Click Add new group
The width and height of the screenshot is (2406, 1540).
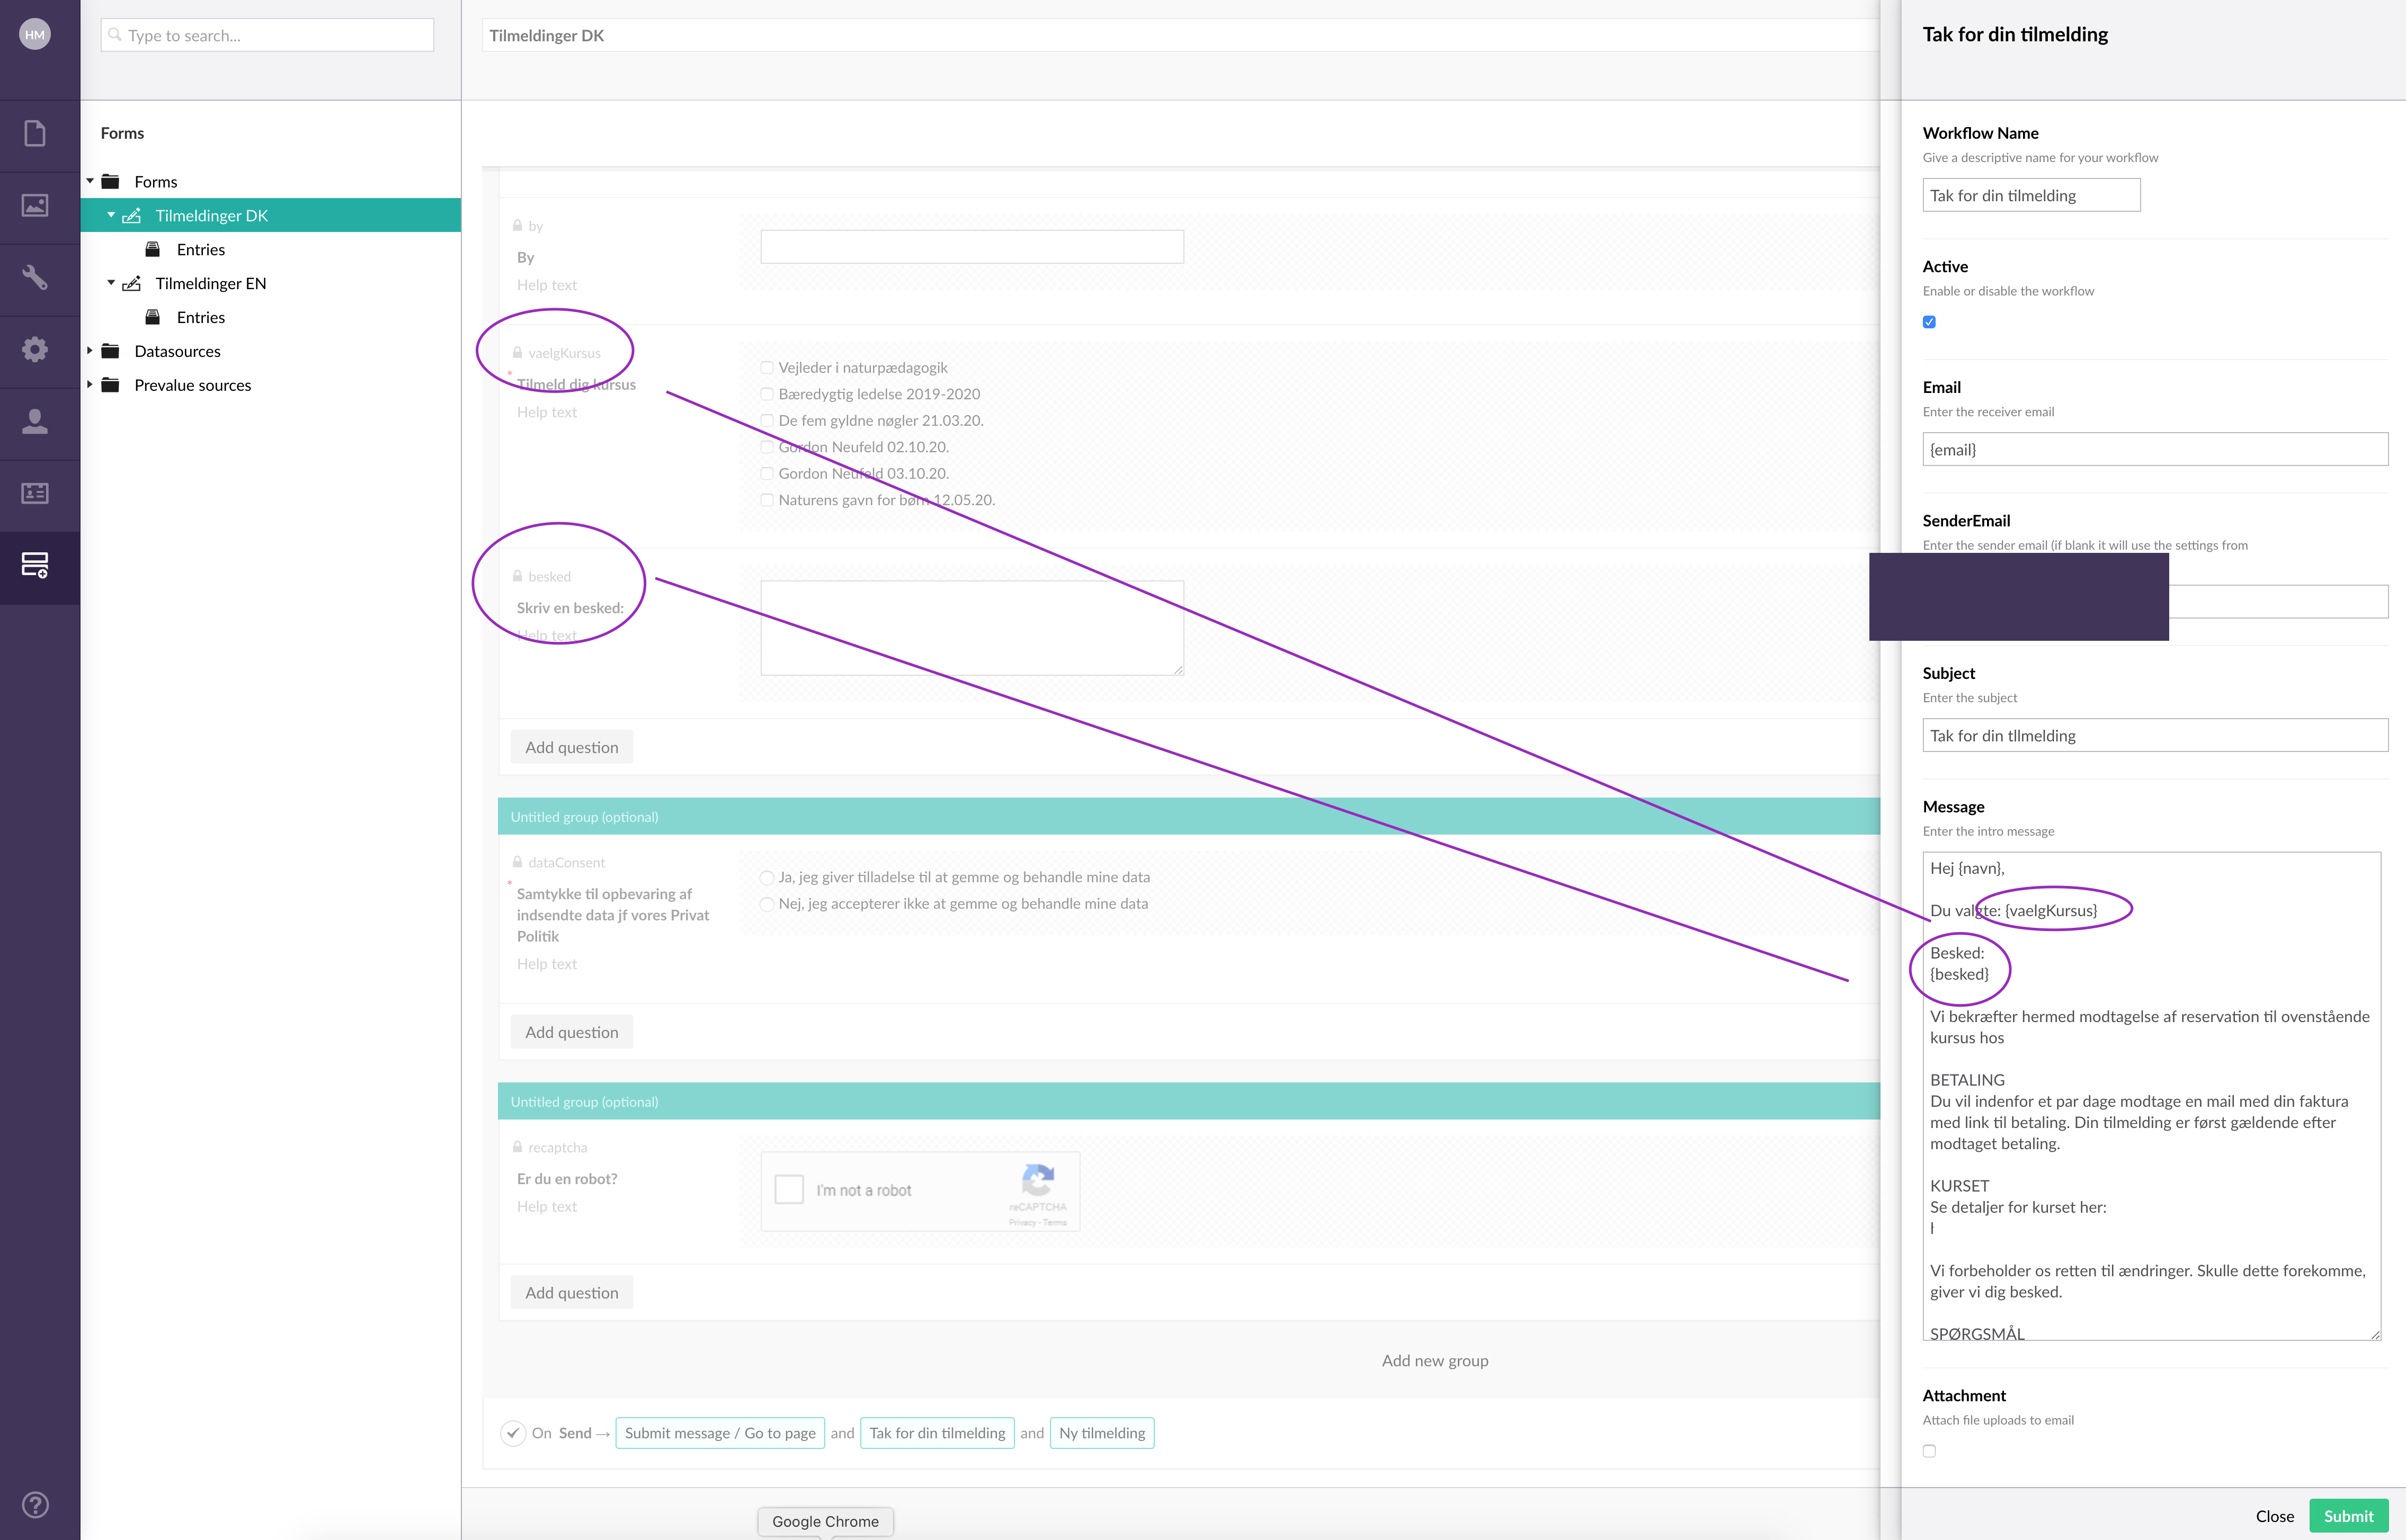(1435, 1360)
